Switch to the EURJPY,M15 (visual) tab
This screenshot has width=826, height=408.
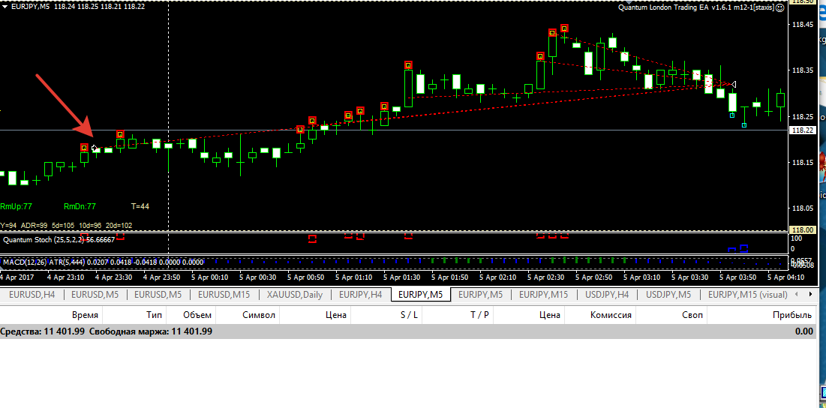pyautogui.click(x=747, y=294)
